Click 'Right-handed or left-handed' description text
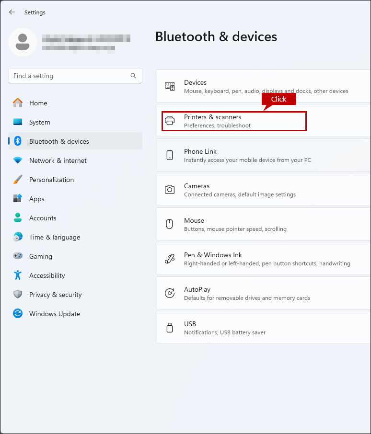371x434 pixels. point(267,263)
